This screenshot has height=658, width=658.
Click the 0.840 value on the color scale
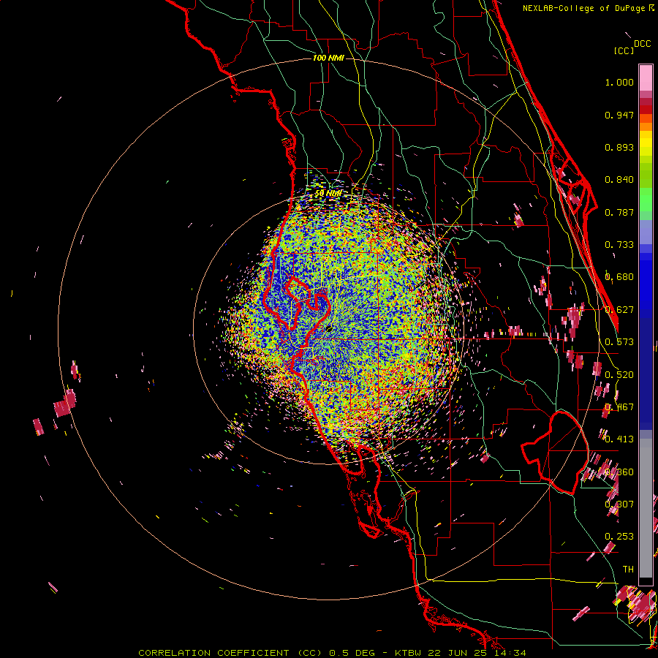tap(619, 180)
